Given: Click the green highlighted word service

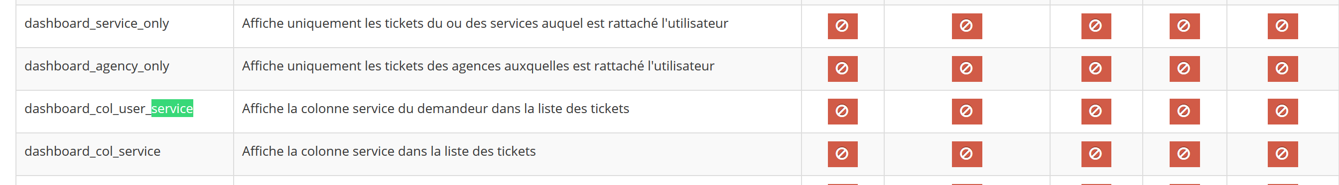Looking at the screenshot, I should pyautogui.click(x=172, y=108).
